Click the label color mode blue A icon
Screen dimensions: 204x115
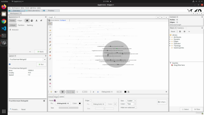point(98,92)
